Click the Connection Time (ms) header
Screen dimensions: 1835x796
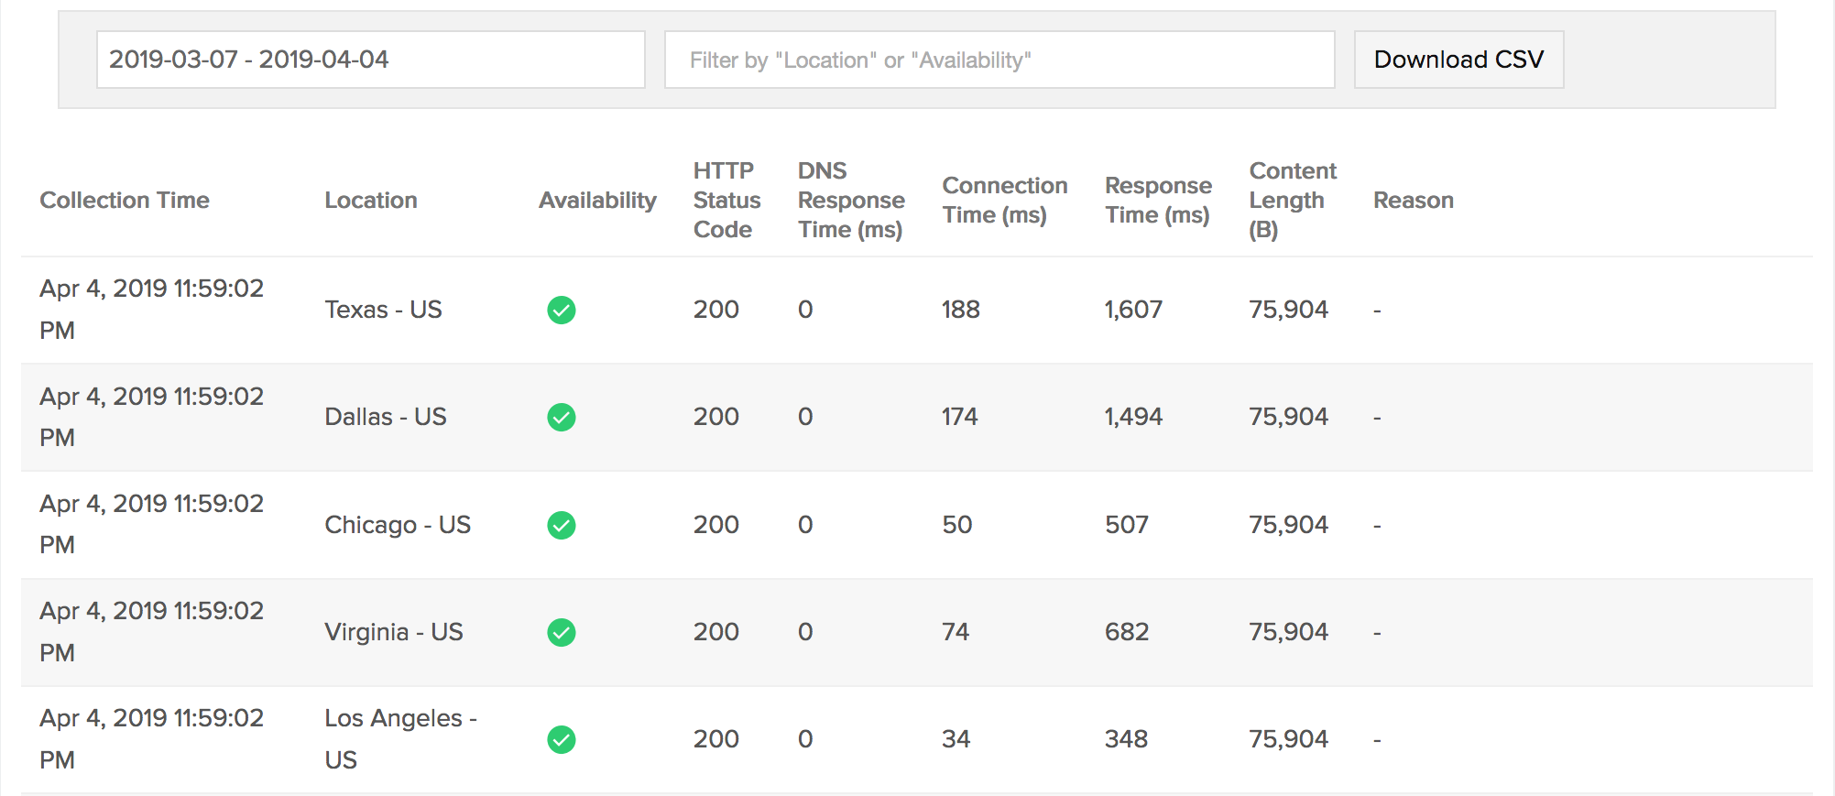click(1004, 200)
